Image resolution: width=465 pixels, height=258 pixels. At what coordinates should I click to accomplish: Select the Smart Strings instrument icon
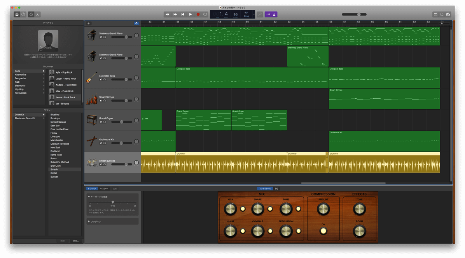pos(92,99)
